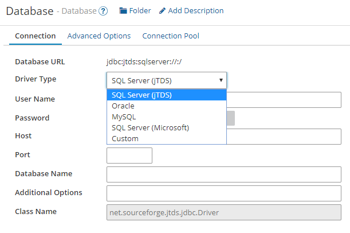
Task: Click the disabled Class Name field
Action: coord(224,212)
